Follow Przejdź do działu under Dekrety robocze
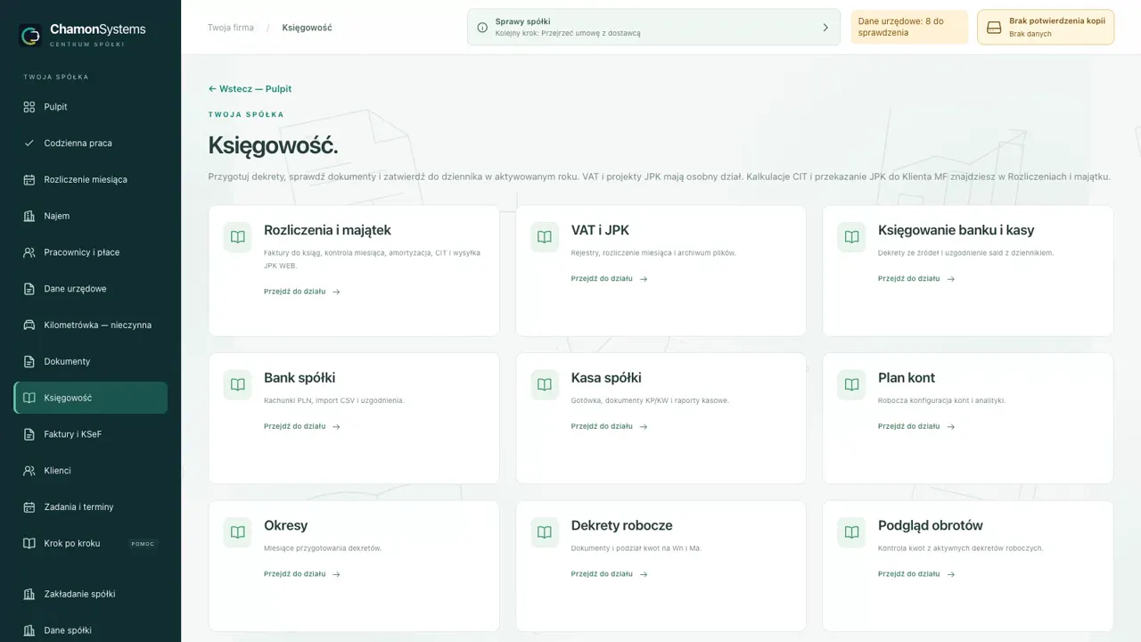Image resolution: width=1141 pixels, height=642 pixels. click(x=610, y=574)
